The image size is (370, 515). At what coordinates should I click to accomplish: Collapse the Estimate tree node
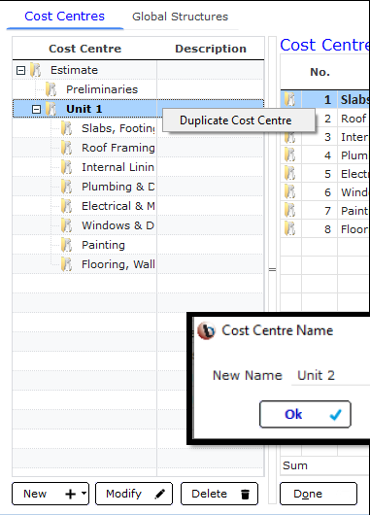pos(20,70)
